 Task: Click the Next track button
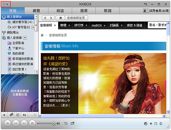click(24, 123)
